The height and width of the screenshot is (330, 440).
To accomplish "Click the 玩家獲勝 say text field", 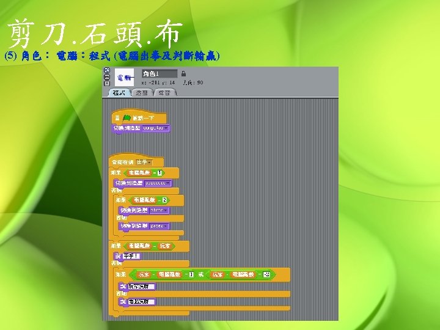I will [142, 287].
